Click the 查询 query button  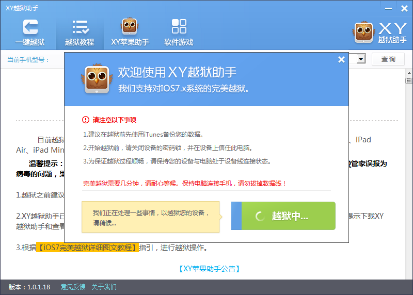coord(388,59)
